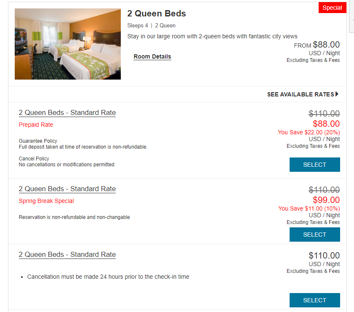Open the Room Details link
The height and width of the screenshot is (312, 354).
(152, 56)
